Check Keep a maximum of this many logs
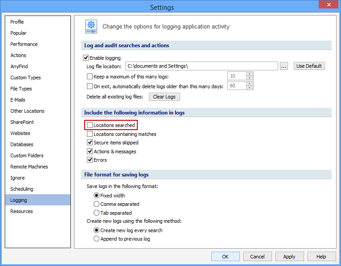341x266 pixels. pos(90,76)
